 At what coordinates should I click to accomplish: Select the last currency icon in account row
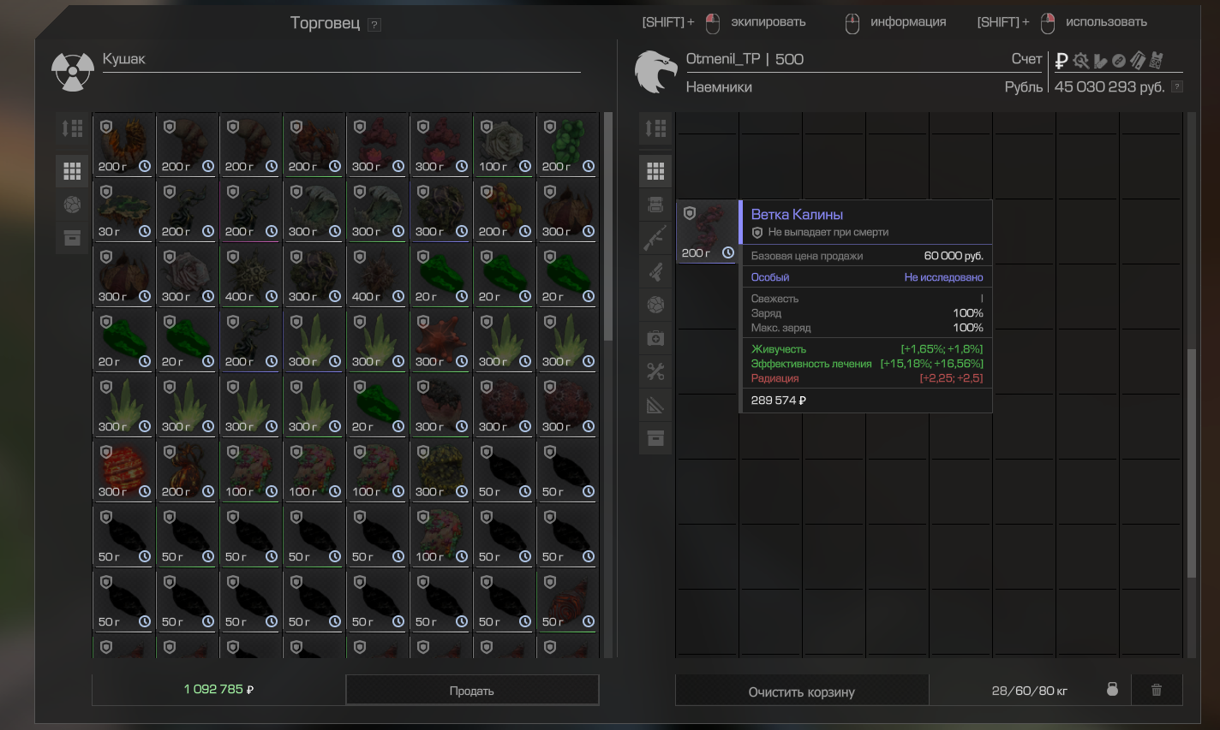click(x=1157, y=60)
